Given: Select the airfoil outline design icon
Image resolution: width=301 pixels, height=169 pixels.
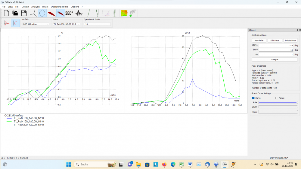Looking at the screenshot, I should tap(42, 13).
